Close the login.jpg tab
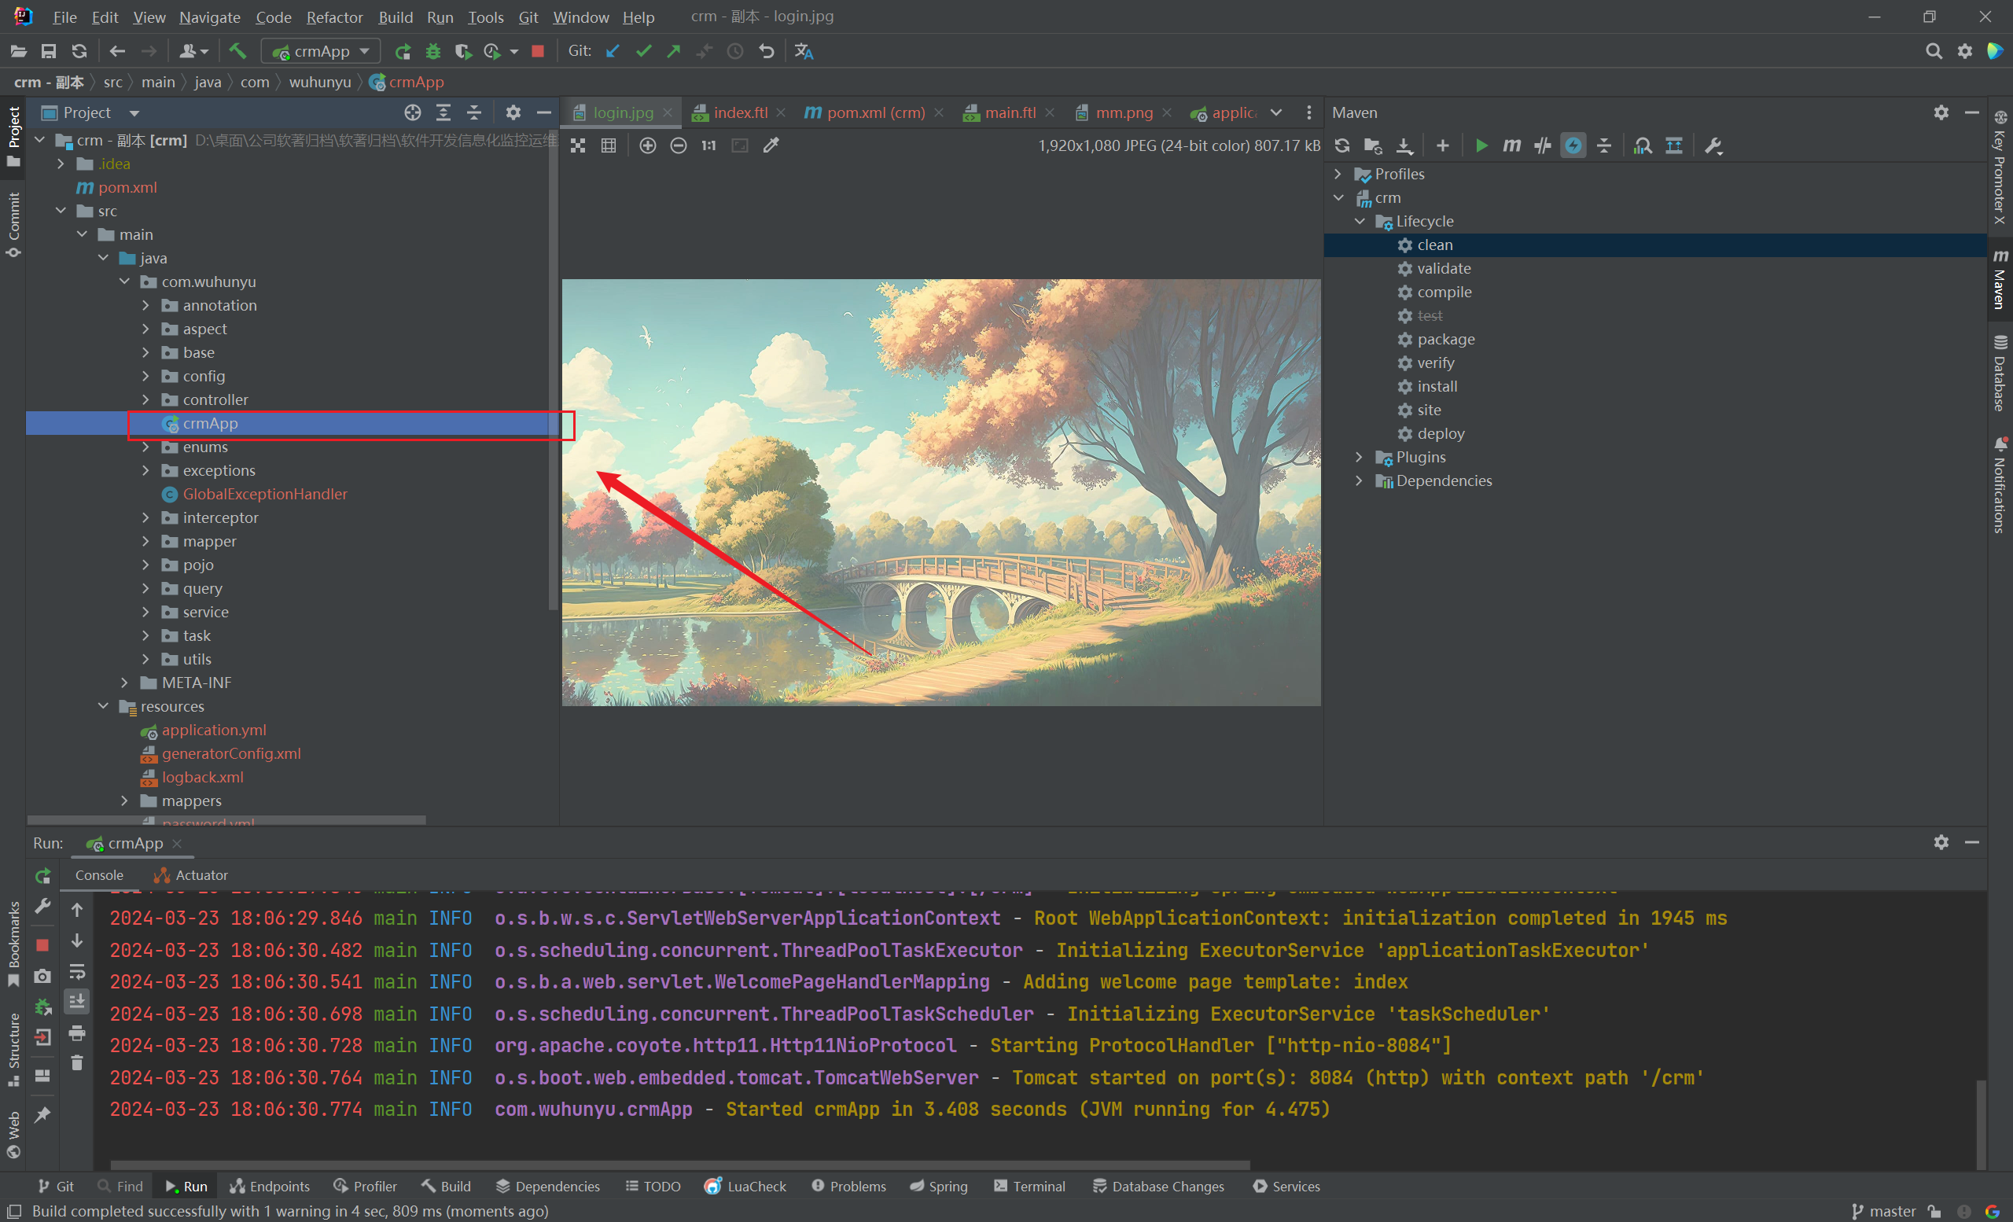The height and width of the screenshot is (1222, 2013). [668, 112]
